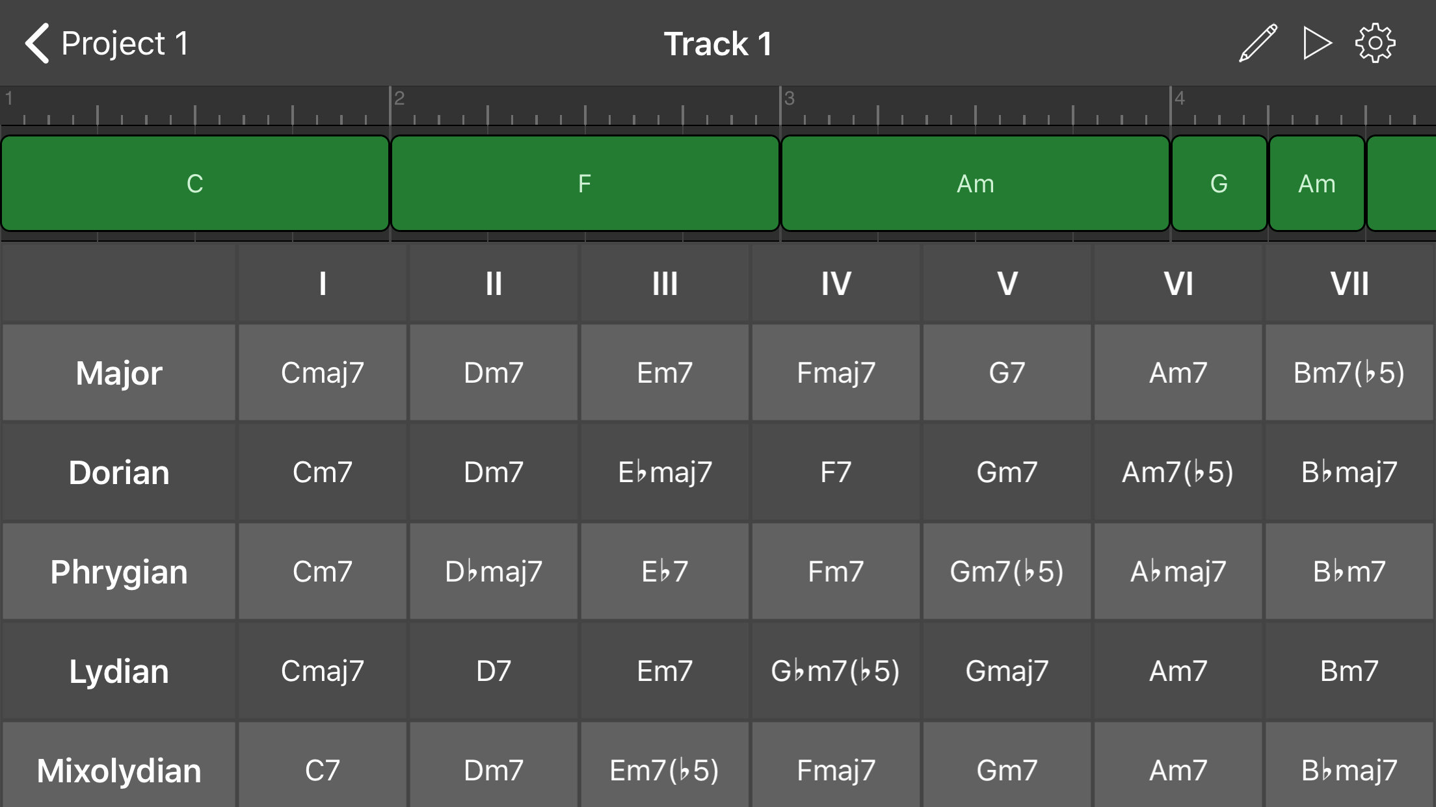Pick Gbm7(b5) from the Lydian row
Image resolution: width=1436 pixels, height=807 pixels.
coord(836,671)
